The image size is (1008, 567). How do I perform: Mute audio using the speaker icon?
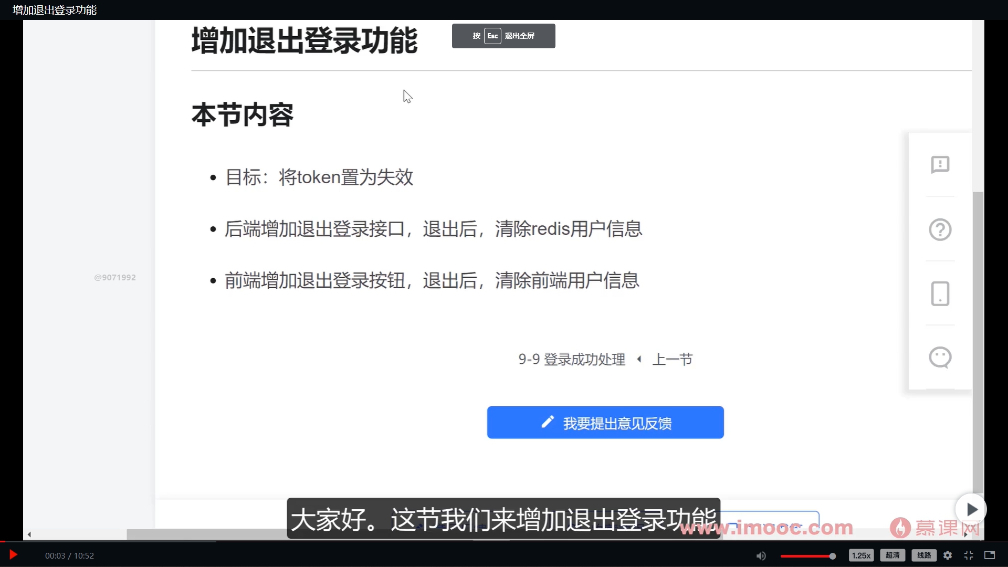[761, 555]
